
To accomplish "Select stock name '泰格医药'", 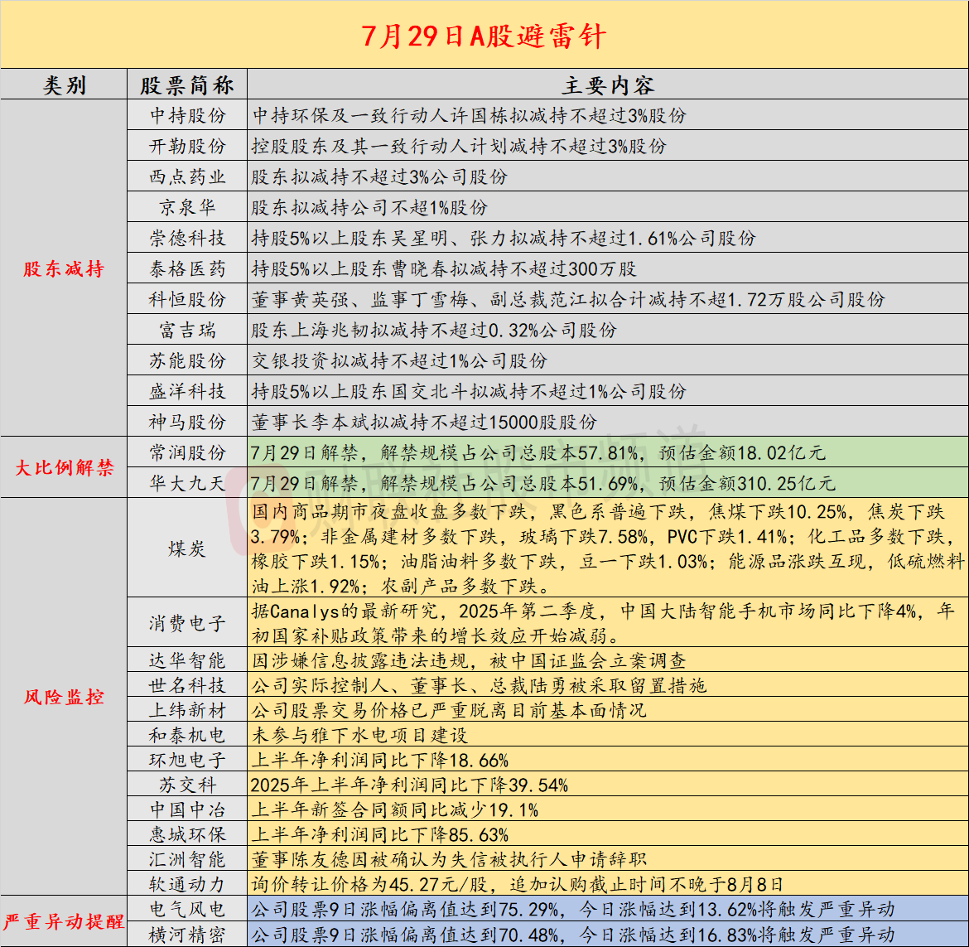I will click(187, 269).
